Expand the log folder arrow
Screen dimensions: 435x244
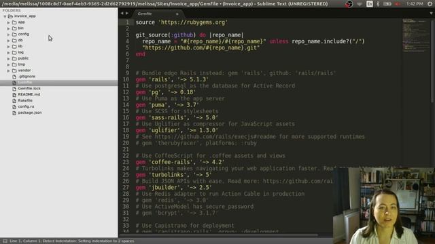(9, 53)
